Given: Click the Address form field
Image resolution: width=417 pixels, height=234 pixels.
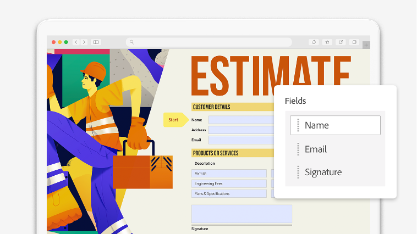Looking at the screenshot, I should click(x=240, y=130).
